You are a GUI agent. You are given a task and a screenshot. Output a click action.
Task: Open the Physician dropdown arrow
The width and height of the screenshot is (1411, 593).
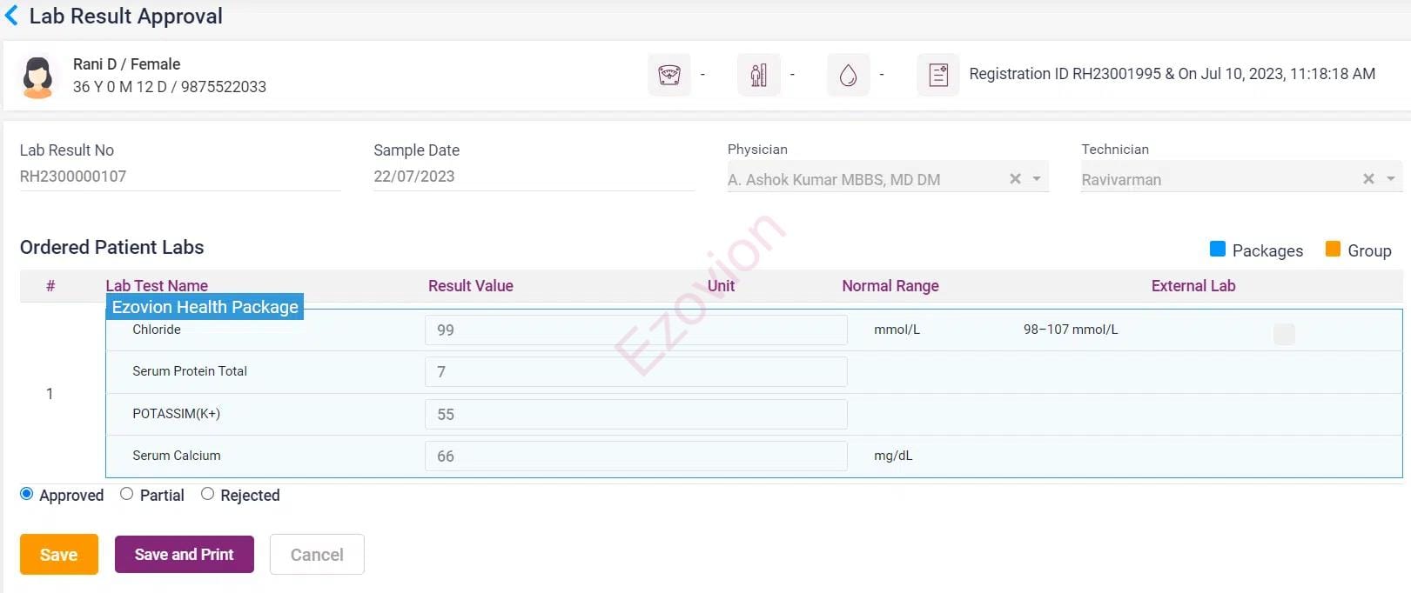click(x=1037, y=179)
